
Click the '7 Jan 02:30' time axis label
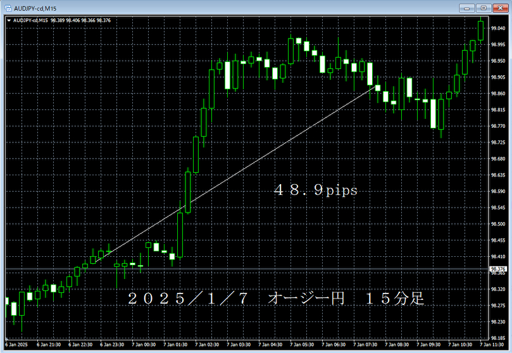[x=207, y=345]
